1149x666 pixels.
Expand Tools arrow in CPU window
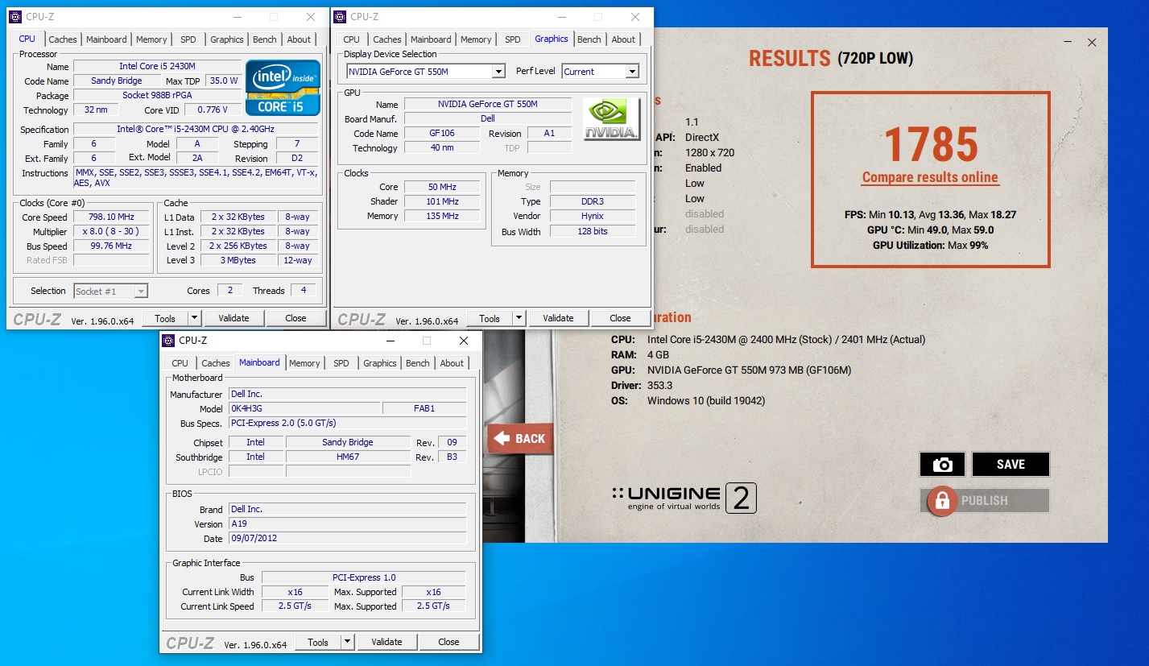pos(194,318)
